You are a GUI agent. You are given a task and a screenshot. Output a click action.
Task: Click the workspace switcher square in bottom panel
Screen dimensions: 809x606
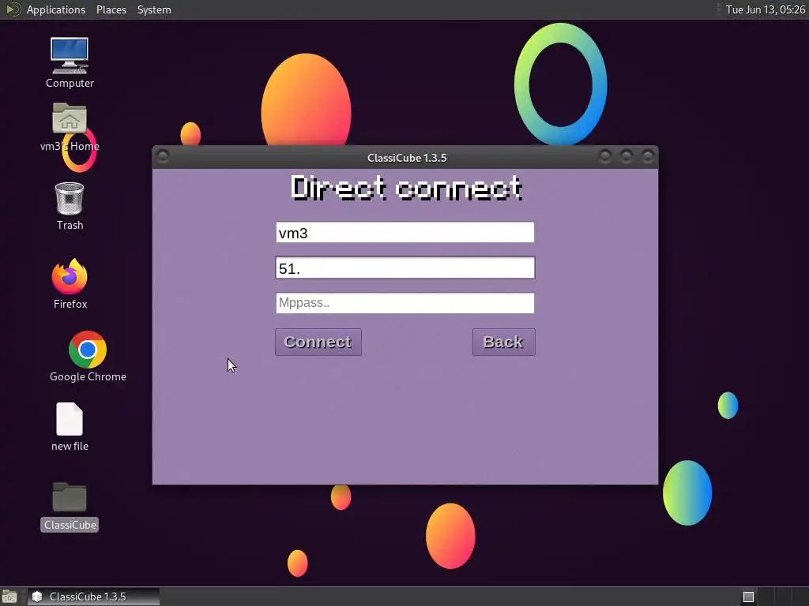point(749,597)
